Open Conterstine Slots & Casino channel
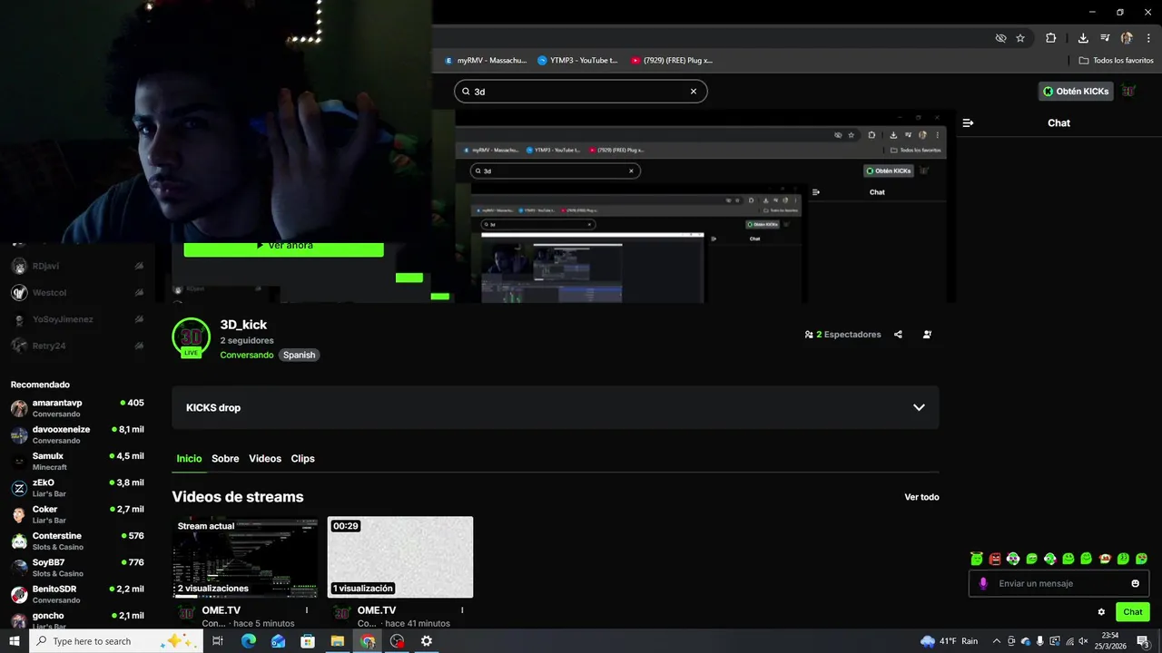1162x653 pixels. [x=77, y=541]
